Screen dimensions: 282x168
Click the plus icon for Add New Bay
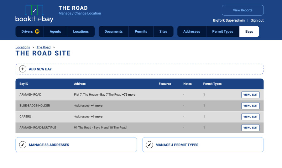pyautogui.click(x=23, y=69)
